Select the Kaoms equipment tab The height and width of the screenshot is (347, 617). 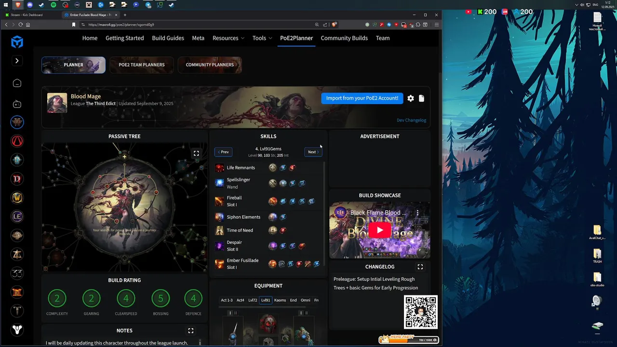pyautogui.click(x=280, y=300)
